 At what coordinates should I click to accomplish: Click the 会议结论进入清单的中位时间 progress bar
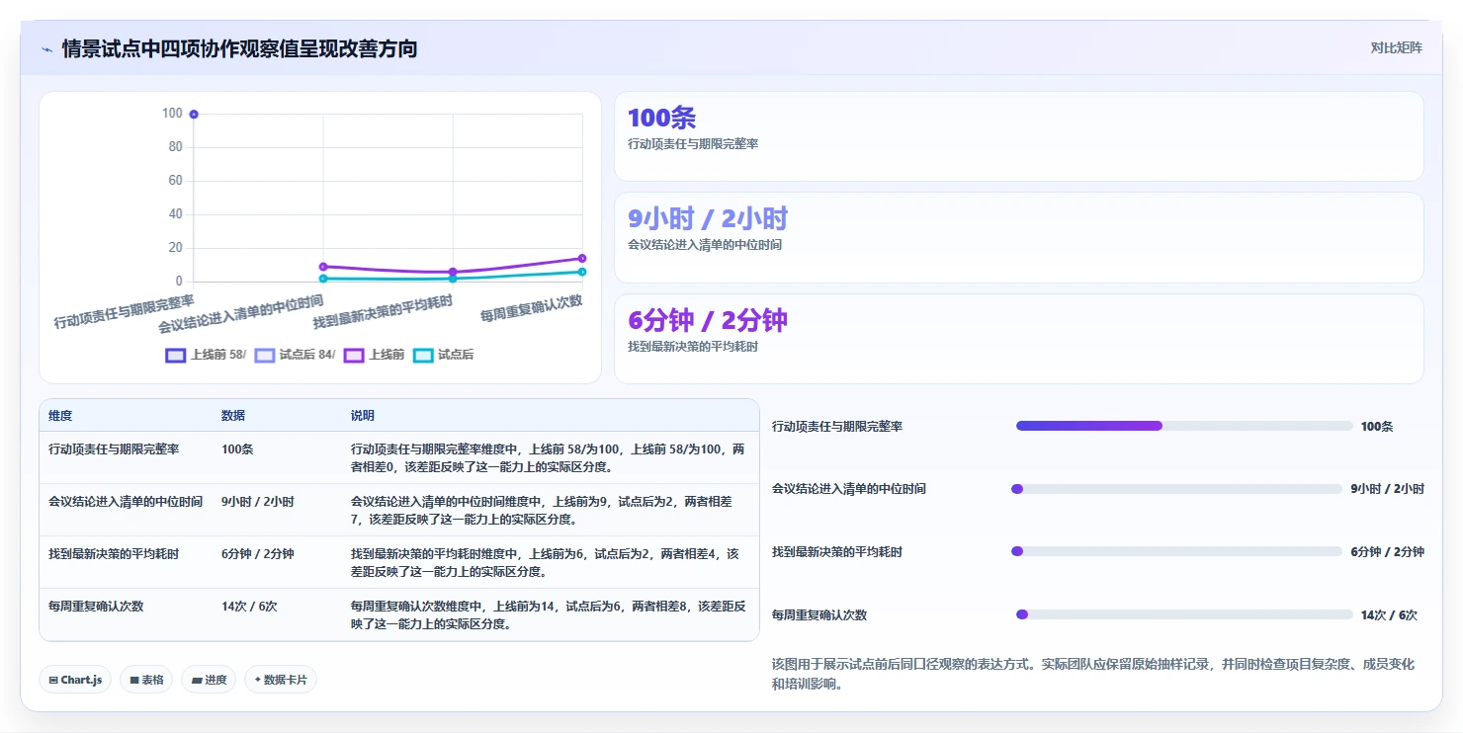[x=1177, y=489]
